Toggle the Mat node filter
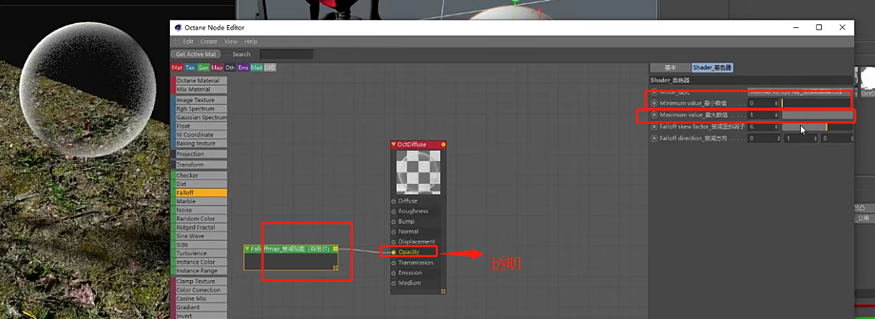This screenshot has height=319, width=875. 177,68
